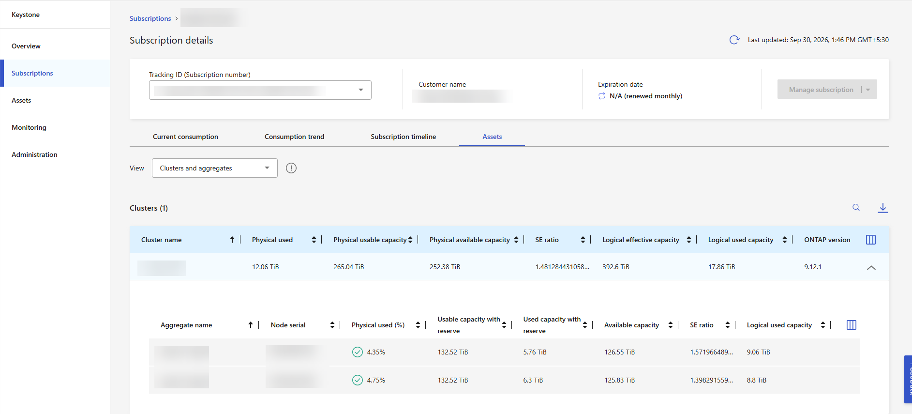Open column chooser for clusters table
This screenshot has width=912, height=414.
(x=870, y=240)
